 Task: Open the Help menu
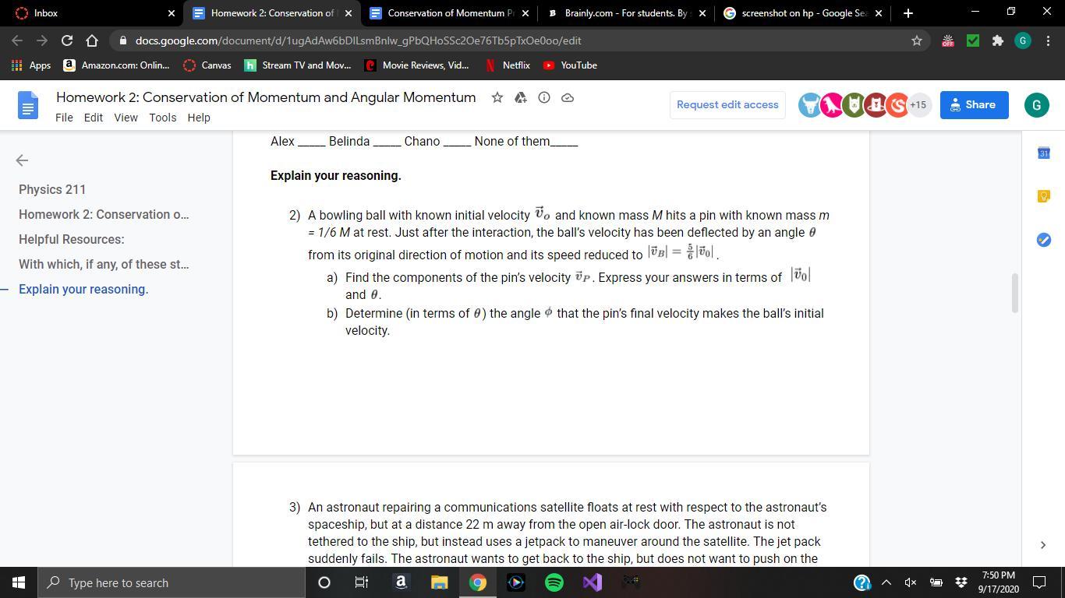click(199, 118)
